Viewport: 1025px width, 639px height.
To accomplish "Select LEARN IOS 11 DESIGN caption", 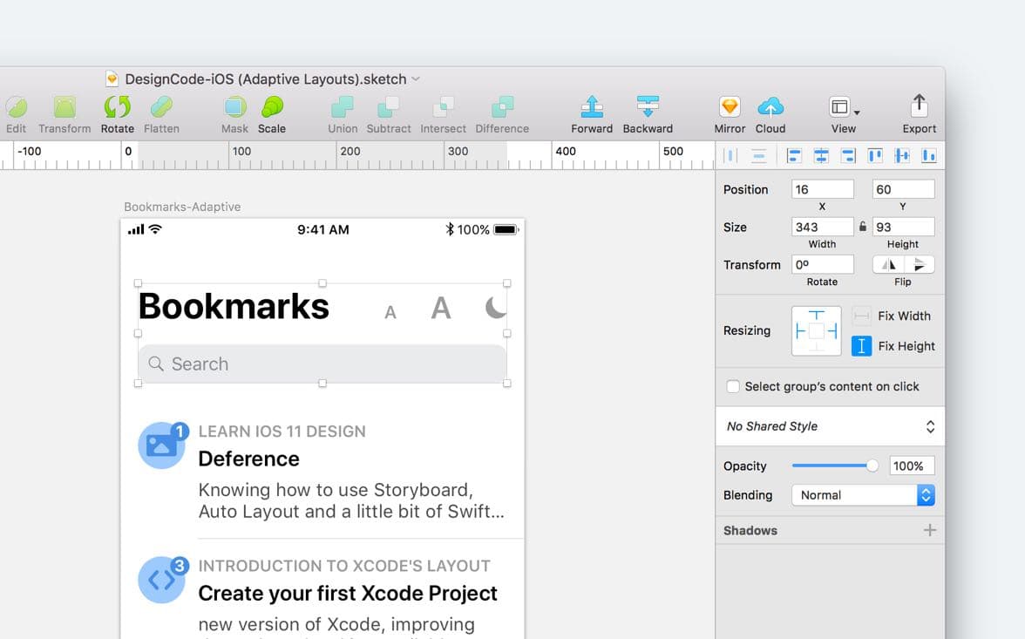I will (282, 432).
